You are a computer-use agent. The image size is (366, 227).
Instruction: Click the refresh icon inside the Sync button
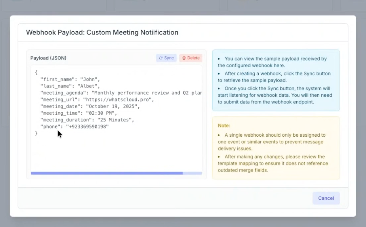(161, 58)
